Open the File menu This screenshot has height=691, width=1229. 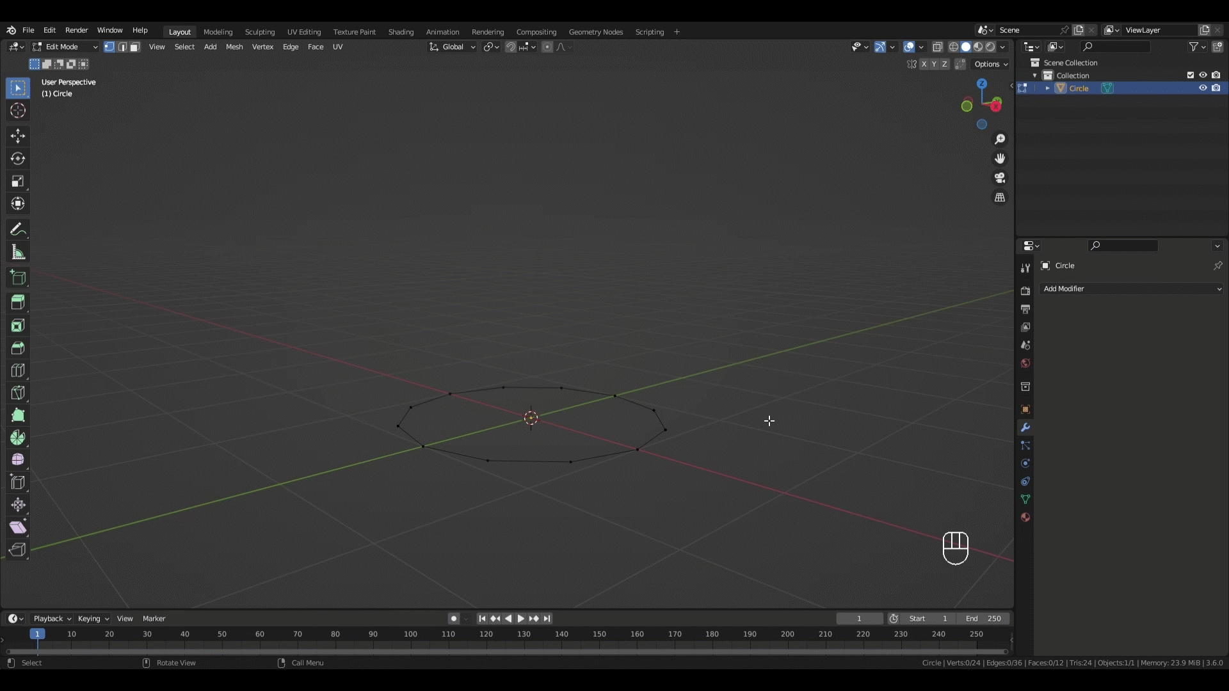(x=28, y=30)
